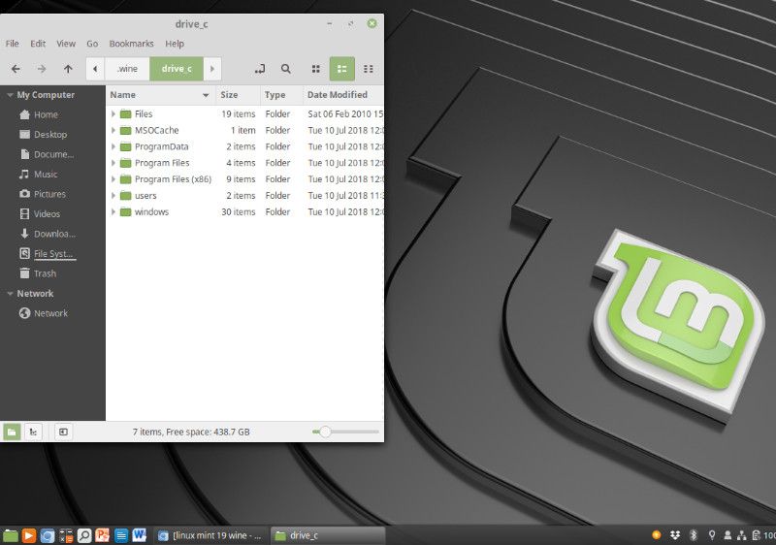Show earlier path segments with left chevron
Viewport: 776px width, 545px height.
coord(95,69)
